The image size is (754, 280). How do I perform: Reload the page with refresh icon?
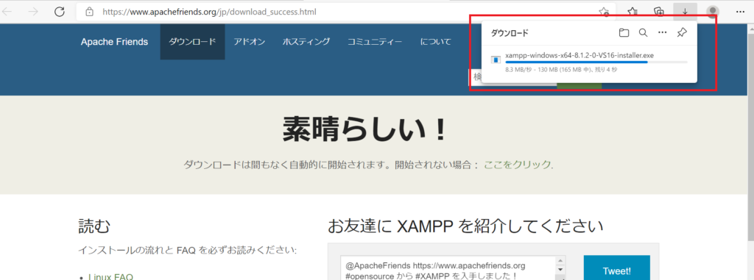click(x=60, y=12)
